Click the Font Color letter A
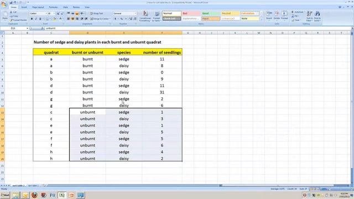Viewport: 354px width, 199px height. point(60,19)
